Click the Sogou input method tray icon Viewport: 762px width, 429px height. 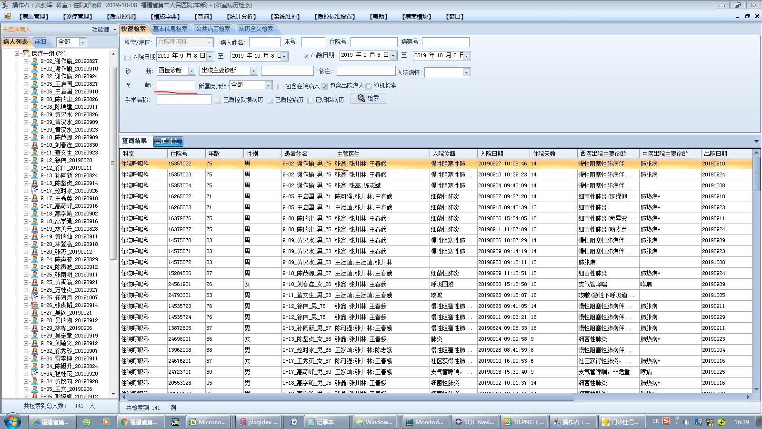click(666, 421)
